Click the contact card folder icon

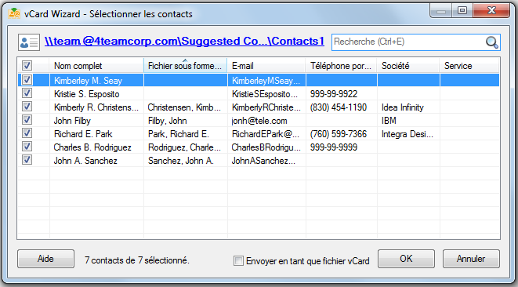point(29,42)
